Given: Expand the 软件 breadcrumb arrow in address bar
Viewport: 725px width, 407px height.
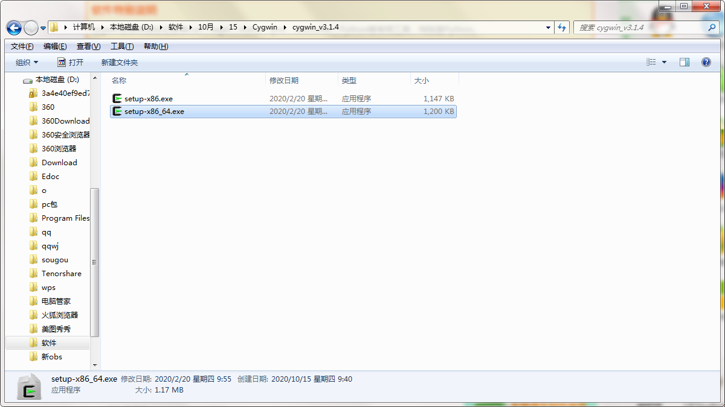Looking at the screenshot, I should pos(190,27).
